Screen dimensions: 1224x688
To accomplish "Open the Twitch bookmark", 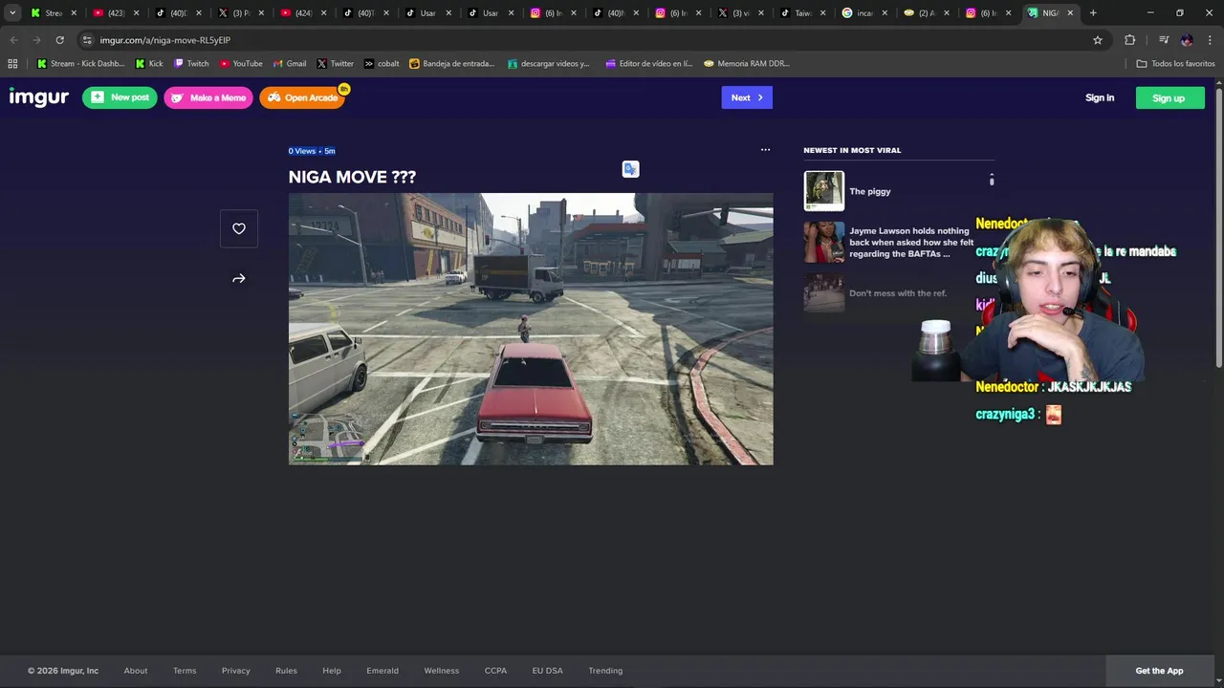I will (x=191, y=64).
